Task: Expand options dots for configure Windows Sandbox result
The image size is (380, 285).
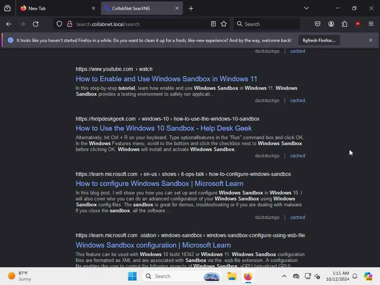Action: point(285,217)
